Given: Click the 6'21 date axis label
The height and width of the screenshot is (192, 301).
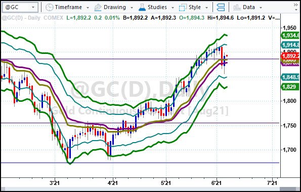Looking at the screenshot, I should (217, 183).
